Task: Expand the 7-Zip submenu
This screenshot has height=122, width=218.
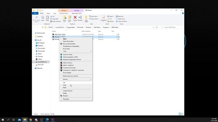Action: 76,51
